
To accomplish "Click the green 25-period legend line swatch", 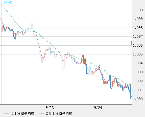I will tap(41, 113).
